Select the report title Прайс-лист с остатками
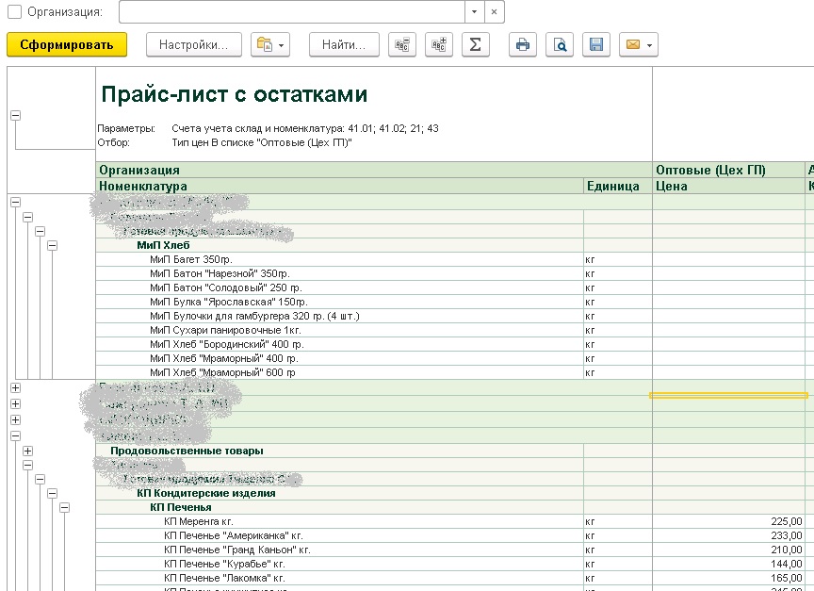This screenshot has height=591, width=814. (235, 94)
